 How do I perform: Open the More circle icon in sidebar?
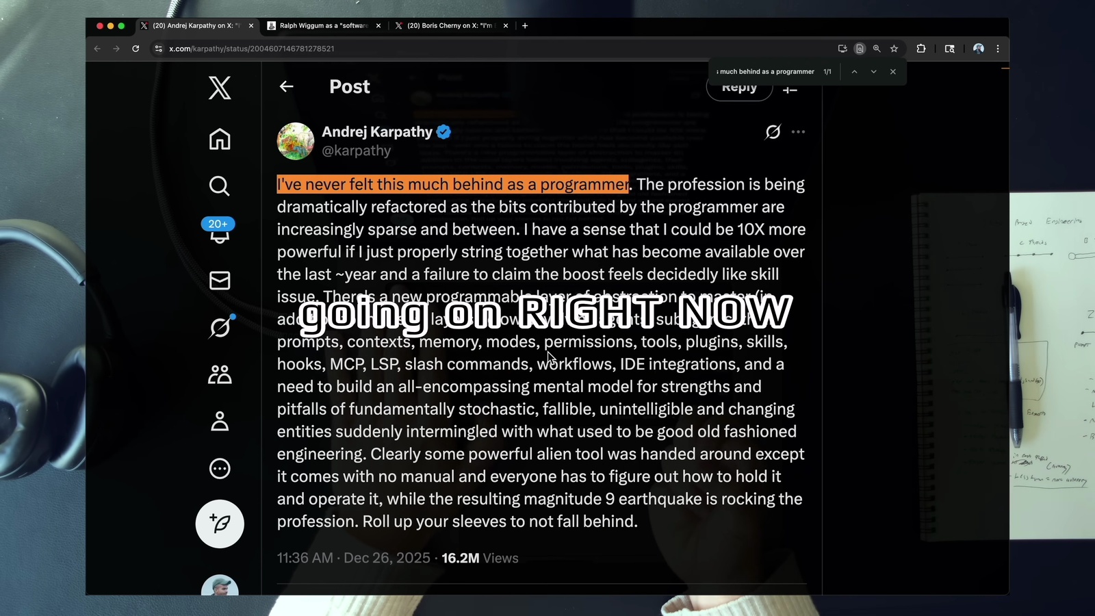tap(220, 469)
